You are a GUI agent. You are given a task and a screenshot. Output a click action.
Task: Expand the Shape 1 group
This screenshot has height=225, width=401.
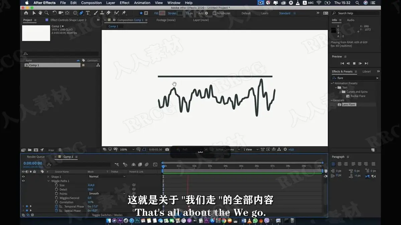point(48,177)
